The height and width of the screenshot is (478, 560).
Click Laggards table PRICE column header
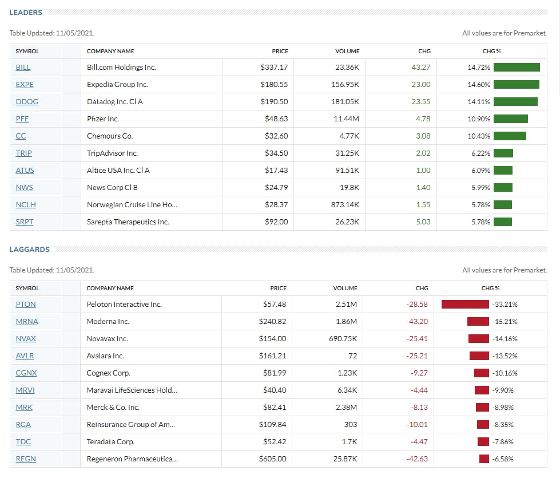279,288
